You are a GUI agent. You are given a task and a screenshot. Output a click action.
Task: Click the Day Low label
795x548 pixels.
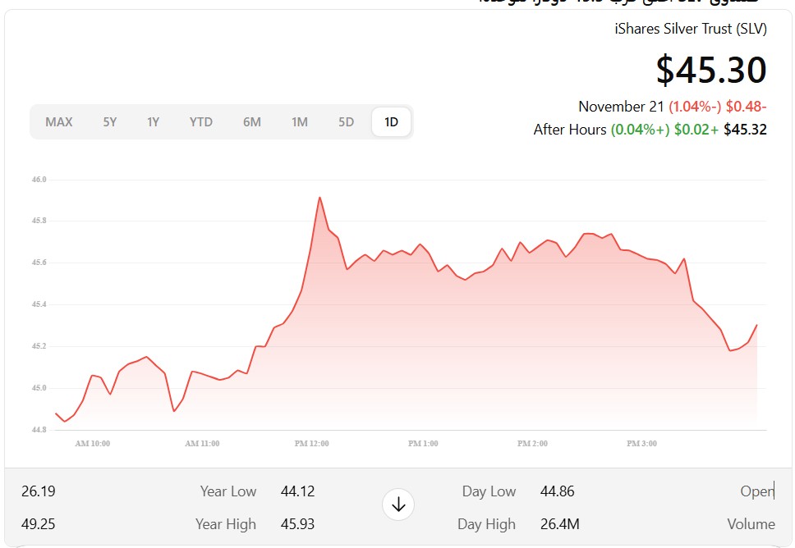click(x=489, y=491)
